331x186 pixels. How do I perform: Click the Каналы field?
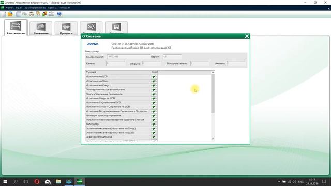pyautogui.click(x=116, y=63)
